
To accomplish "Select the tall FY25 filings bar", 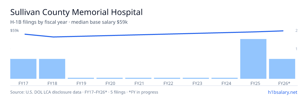I will [x=253, y=59].
